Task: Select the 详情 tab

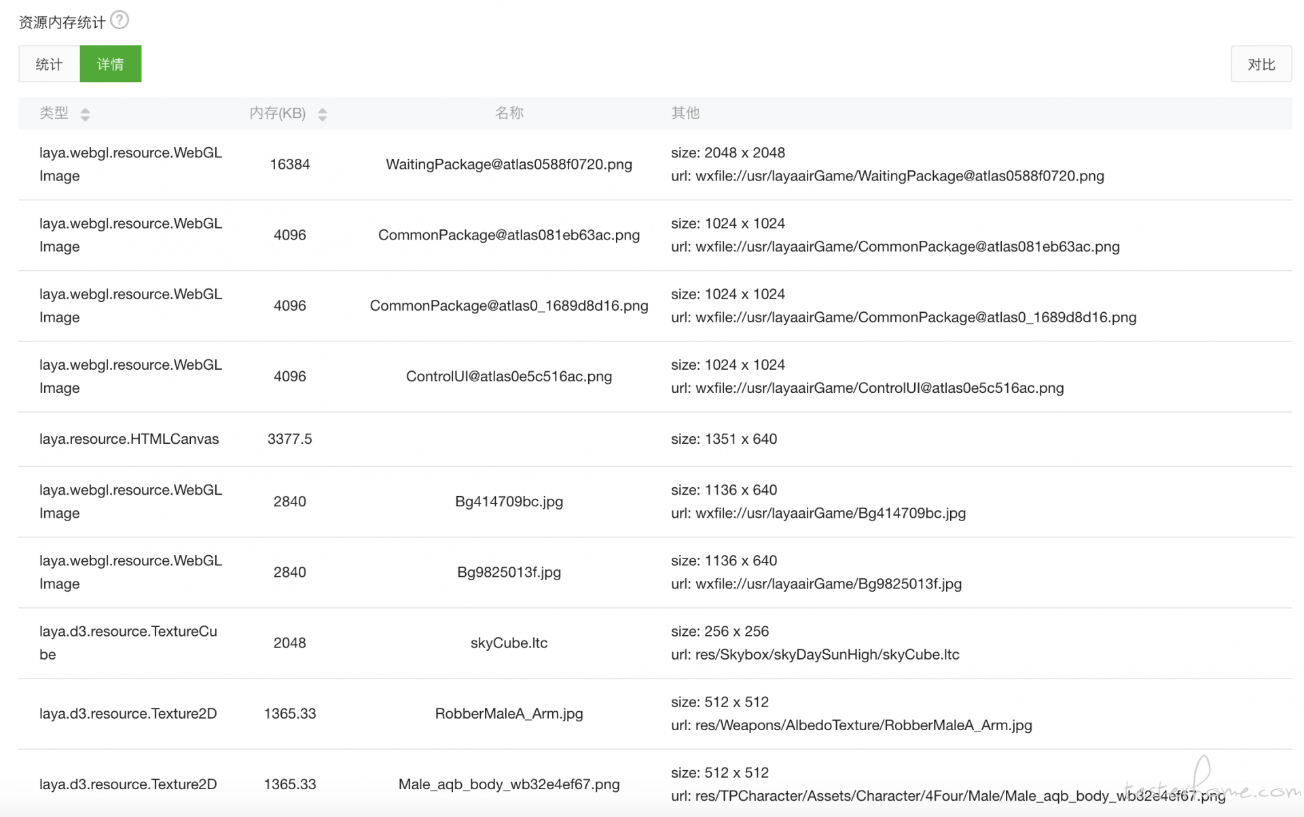Action: [111, 64]
